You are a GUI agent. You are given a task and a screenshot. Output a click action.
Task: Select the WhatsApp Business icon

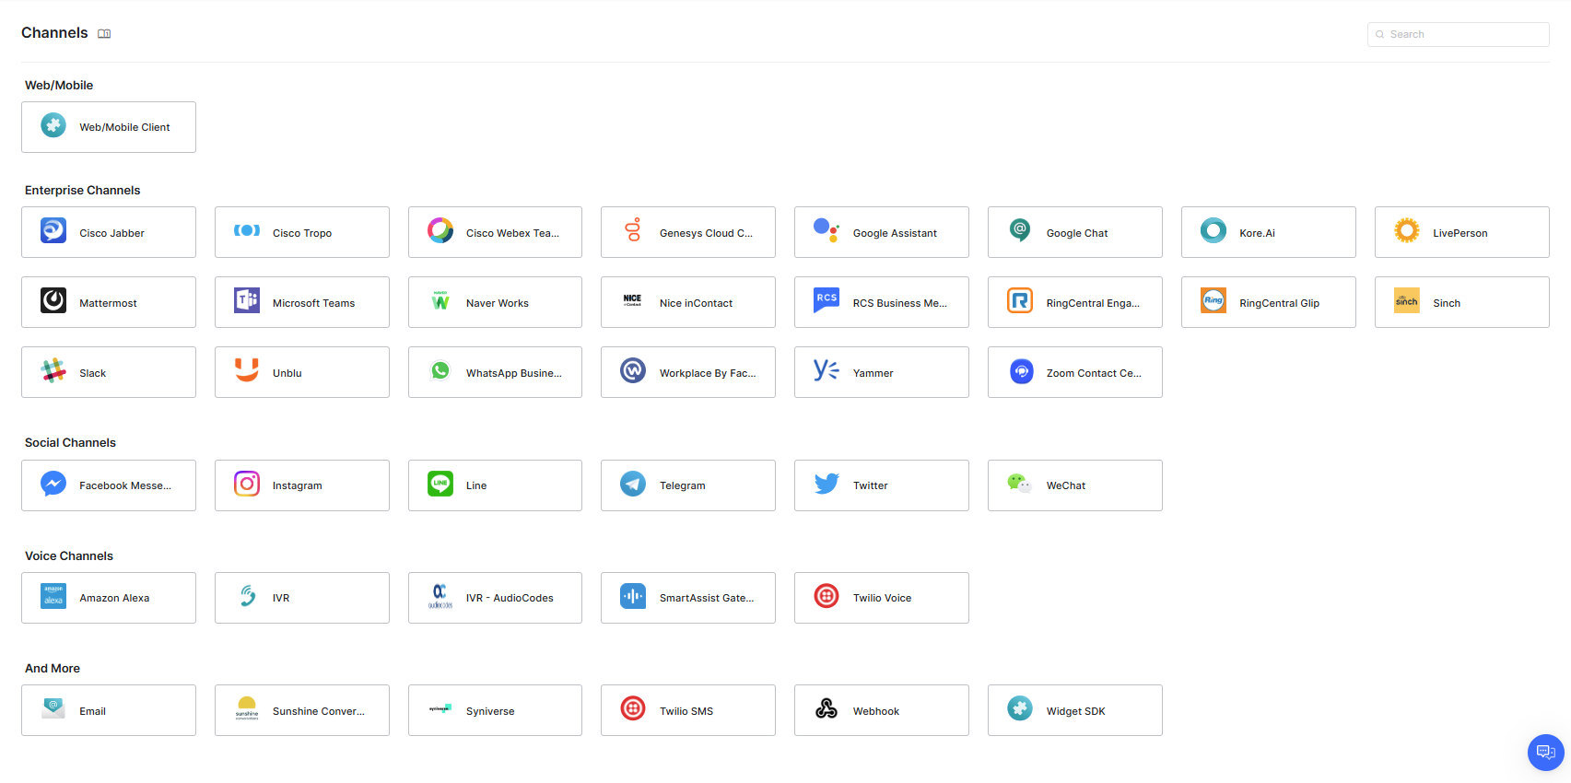[440, 371]
